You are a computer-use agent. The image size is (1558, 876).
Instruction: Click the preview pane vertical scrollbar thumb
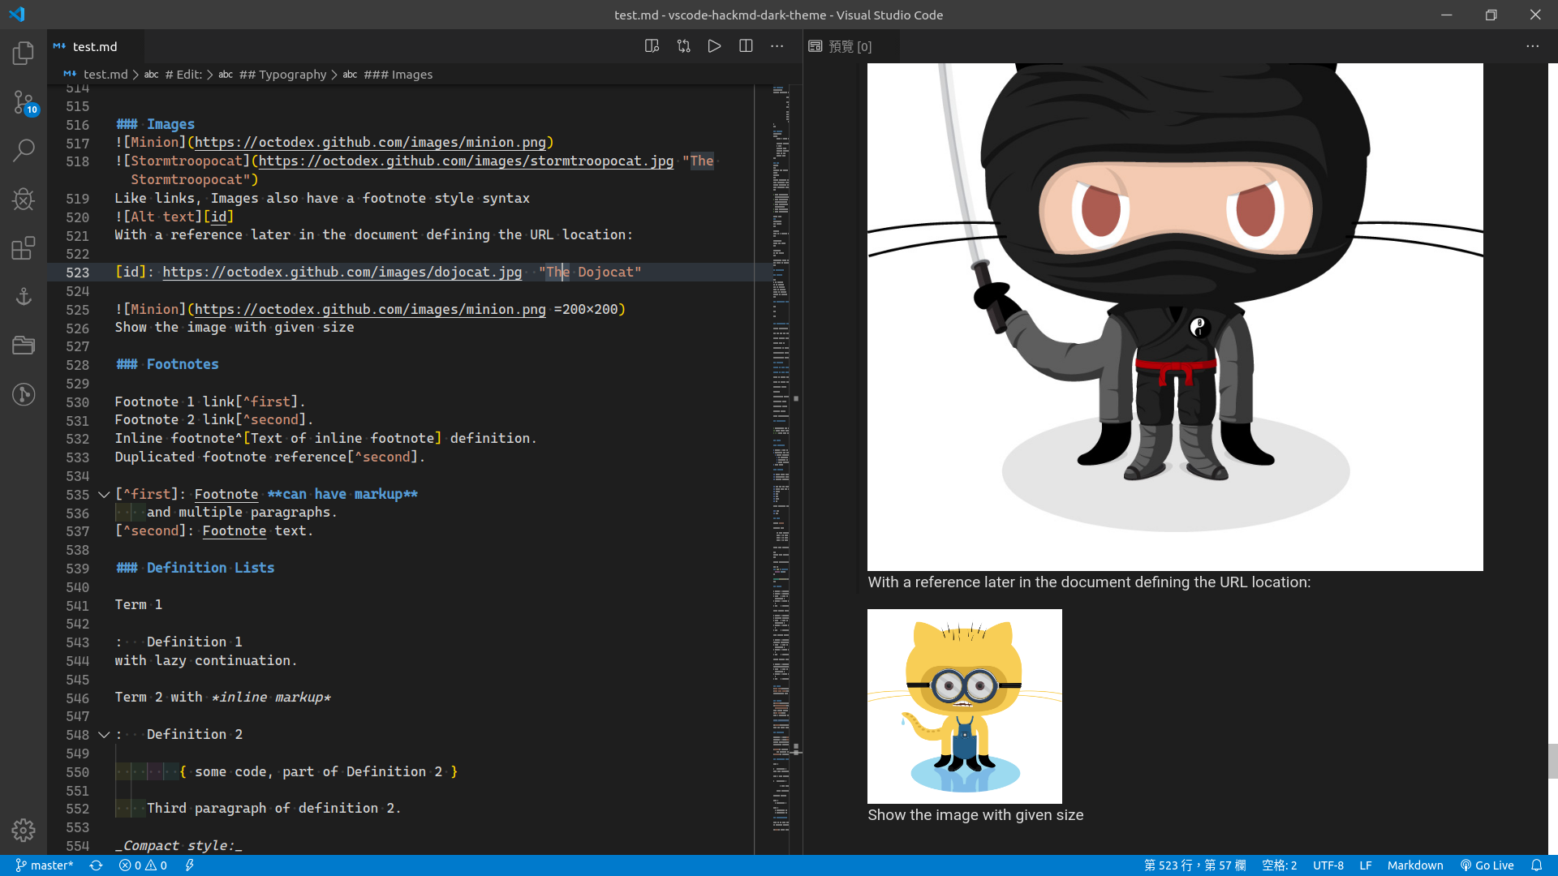click(x=1552, y=761)
